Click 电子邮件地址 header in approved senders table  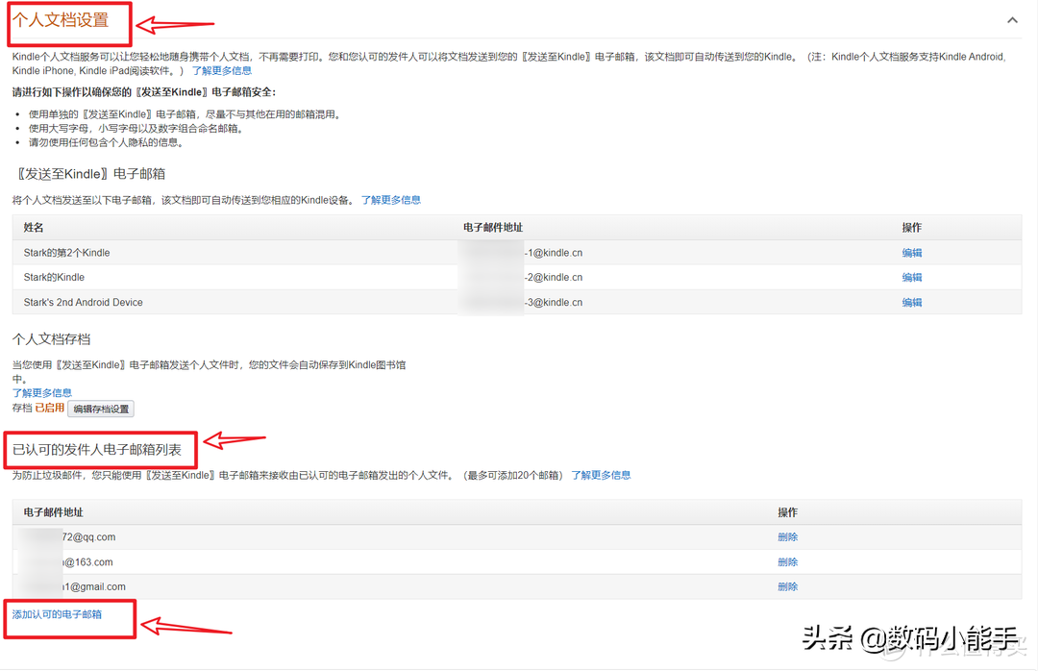54,512
